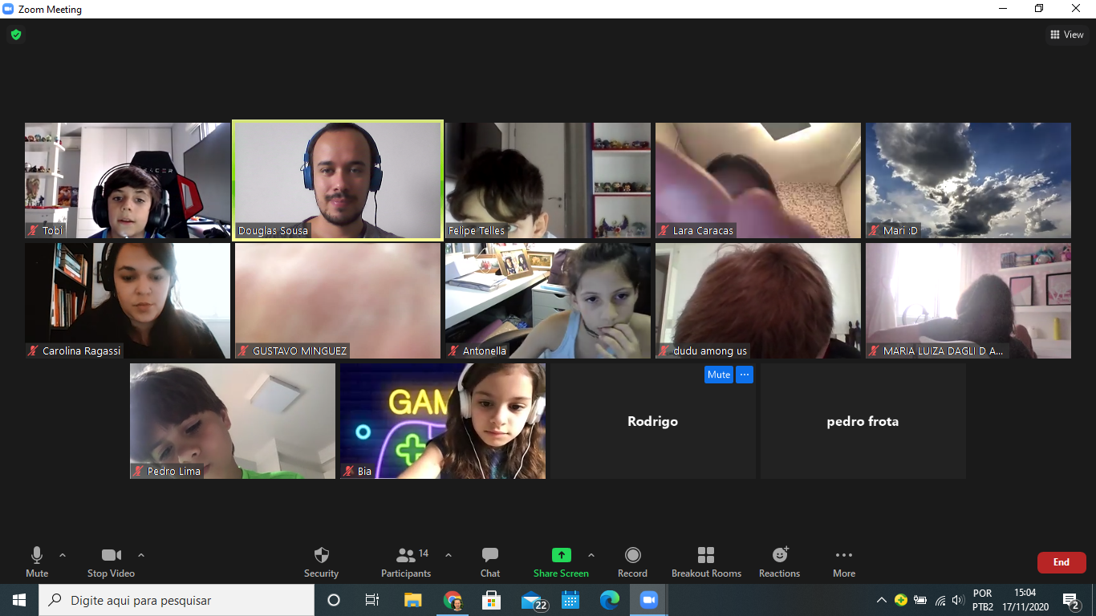
Task: Expand arrow next to Participants
Action: (x=449, y=555)
